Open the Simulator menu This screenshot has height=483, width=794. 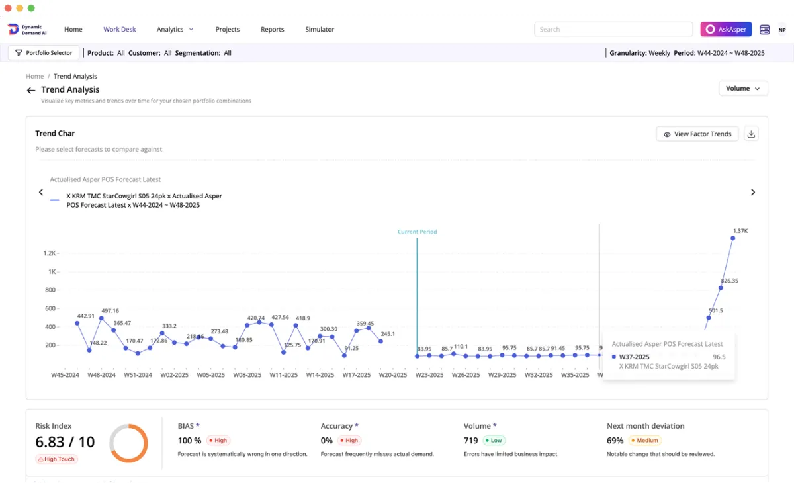(x=320, y=29)
